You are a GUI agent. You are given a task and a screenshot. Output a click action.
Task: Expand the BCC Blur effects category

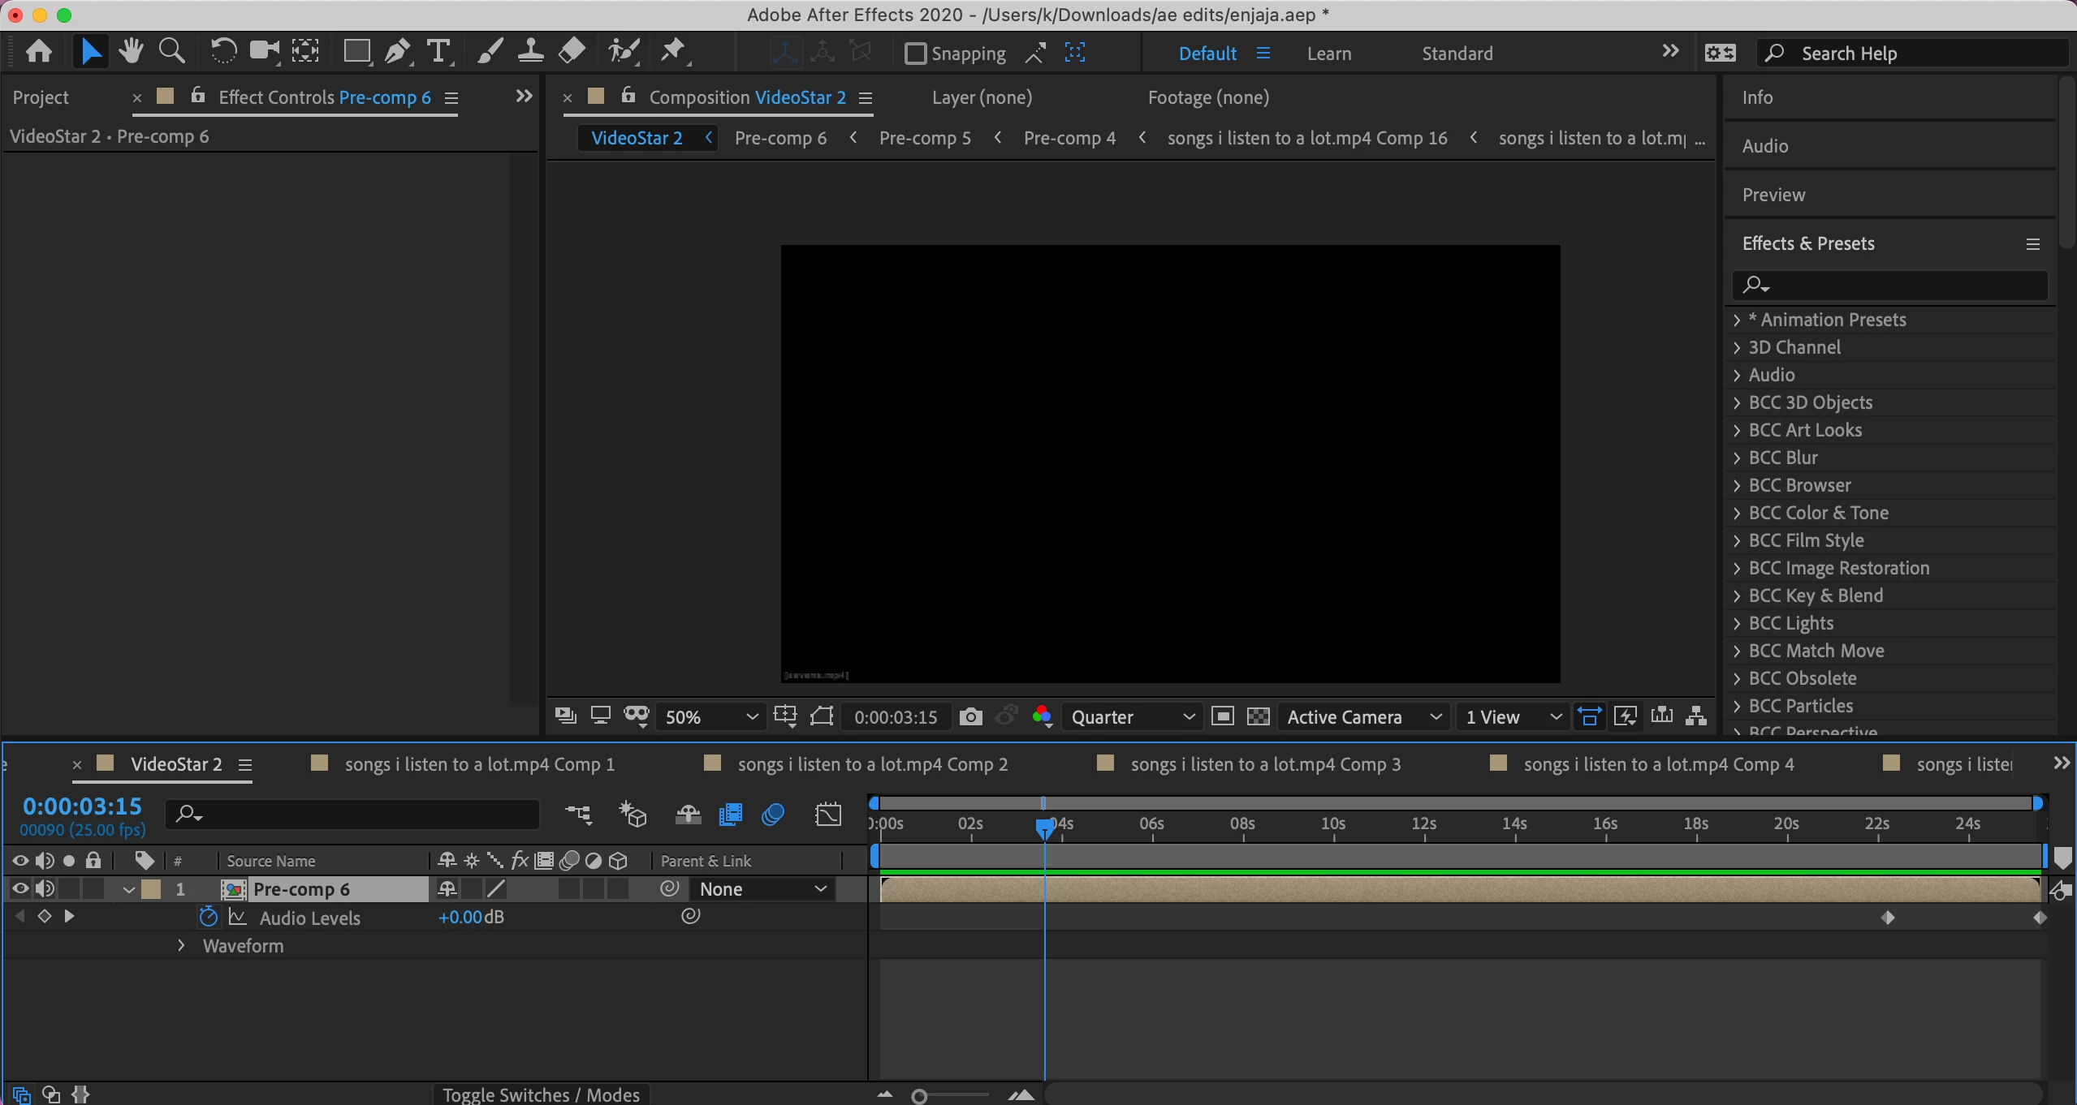click(1737, 458)
